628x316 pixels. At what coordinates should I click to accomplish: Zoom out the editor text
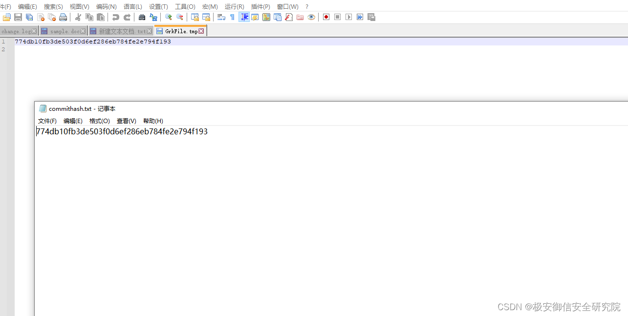(180, 17)
